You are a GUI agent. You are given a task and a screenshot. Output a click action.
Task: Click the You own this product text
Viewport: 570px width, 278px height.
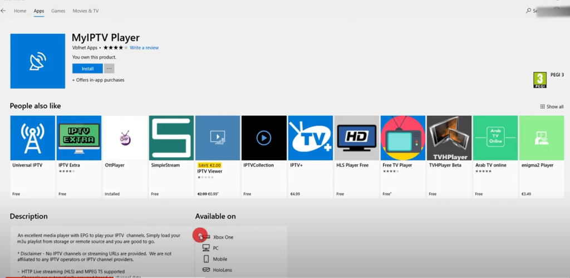point(94,57)
